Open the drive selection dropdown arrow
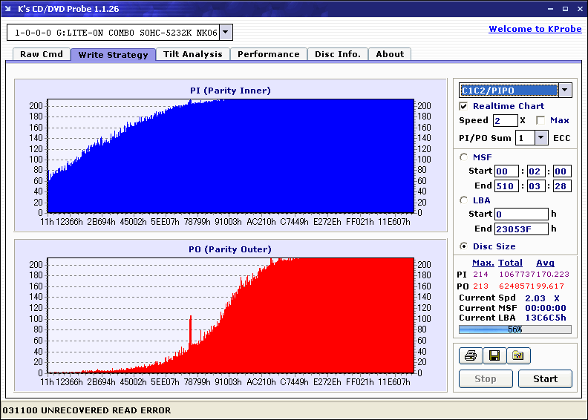The height and width of the screenshot is (420, 588). 225,32
